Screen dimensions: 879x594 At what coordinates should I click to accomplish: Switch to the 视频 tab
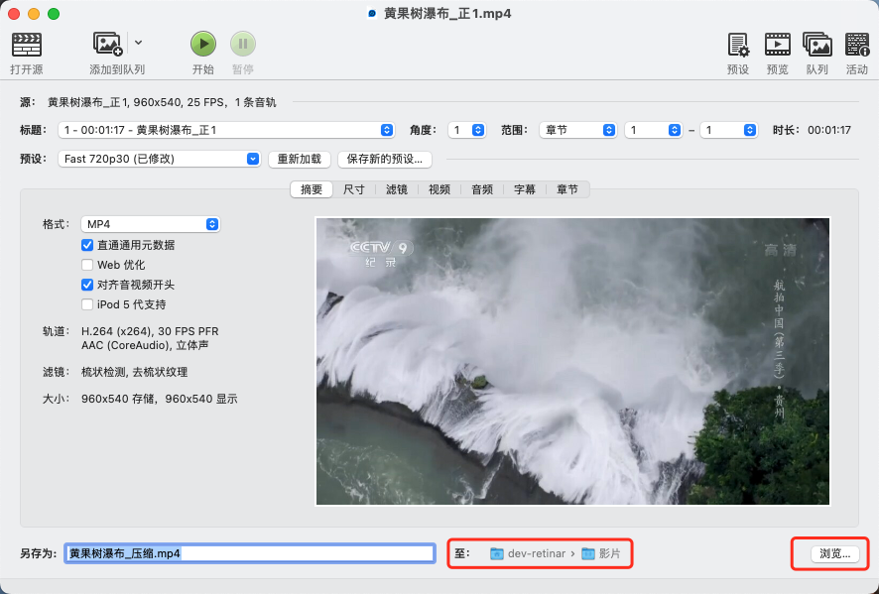[439, 189]
